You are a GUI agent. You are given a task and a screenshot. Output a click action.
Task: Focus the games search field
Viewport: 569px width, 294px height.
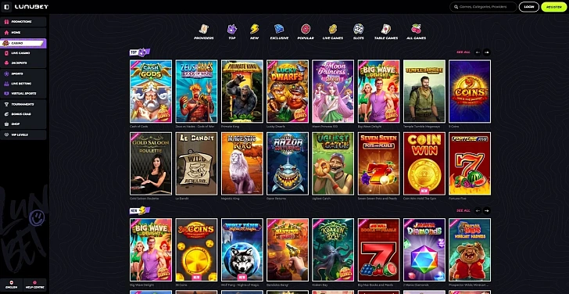coord(483,7)
